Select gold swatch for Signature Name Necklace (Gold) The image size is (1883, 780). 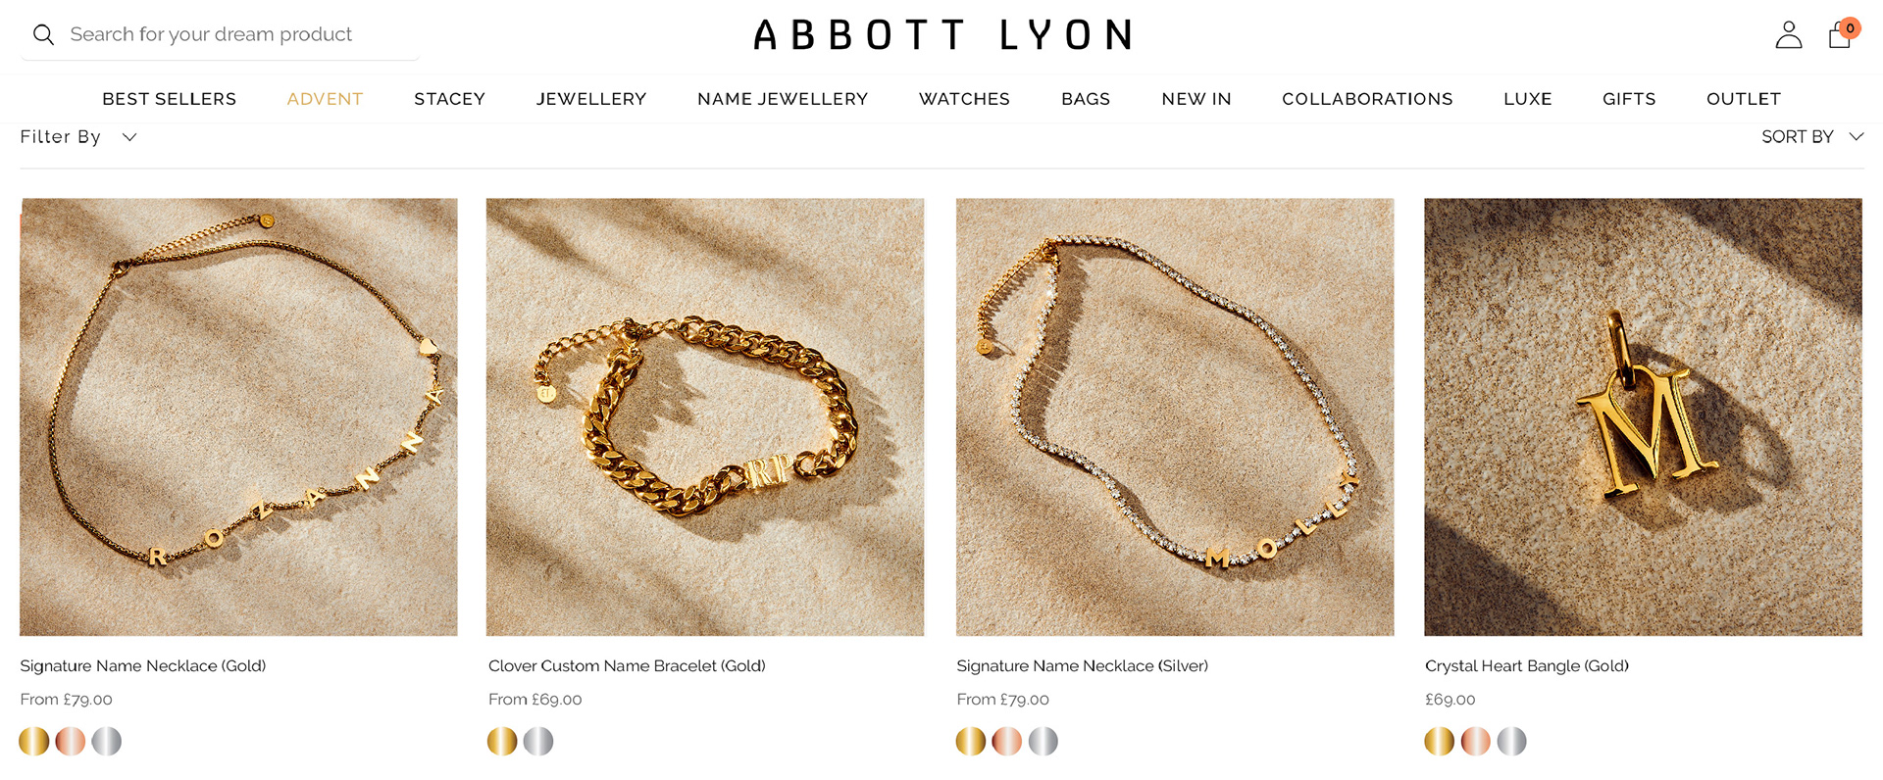pyautogui.click(x=34, y=741)
